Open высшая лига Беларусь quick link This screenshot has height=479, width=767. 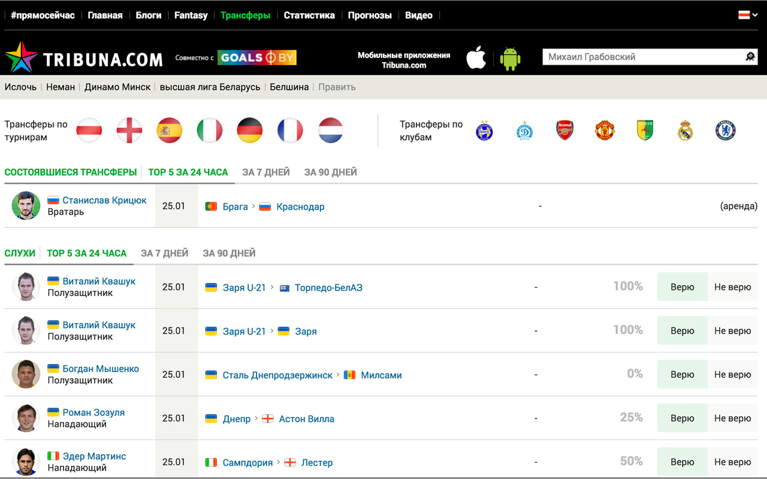click(210, 87)
